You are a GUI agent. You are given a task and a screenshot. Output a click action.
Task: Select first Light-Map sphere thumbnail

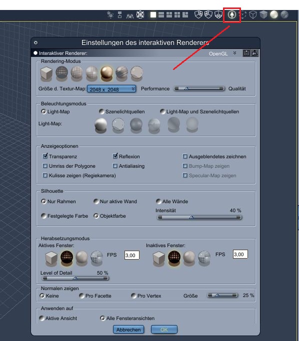pos(101,125)
